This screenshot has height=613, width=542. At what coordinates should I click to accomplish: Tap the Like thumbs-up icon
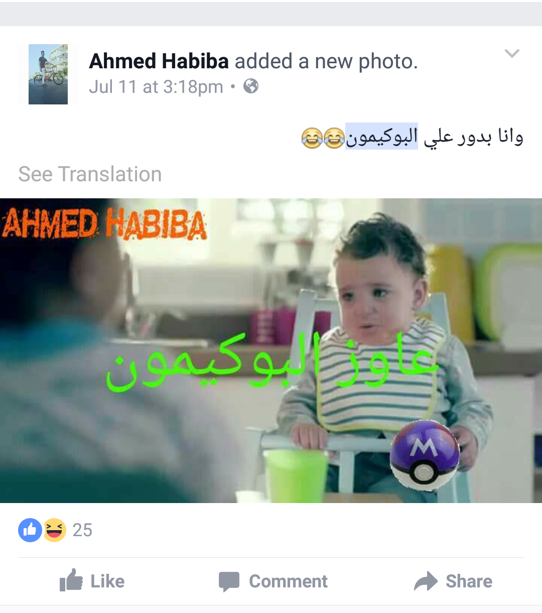click(x=71, y=580)
